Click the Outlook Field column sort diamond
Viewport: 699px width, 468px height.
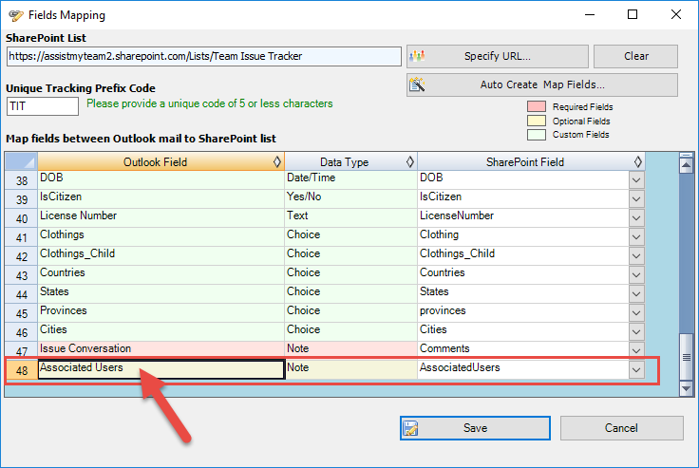pos(276,162)
